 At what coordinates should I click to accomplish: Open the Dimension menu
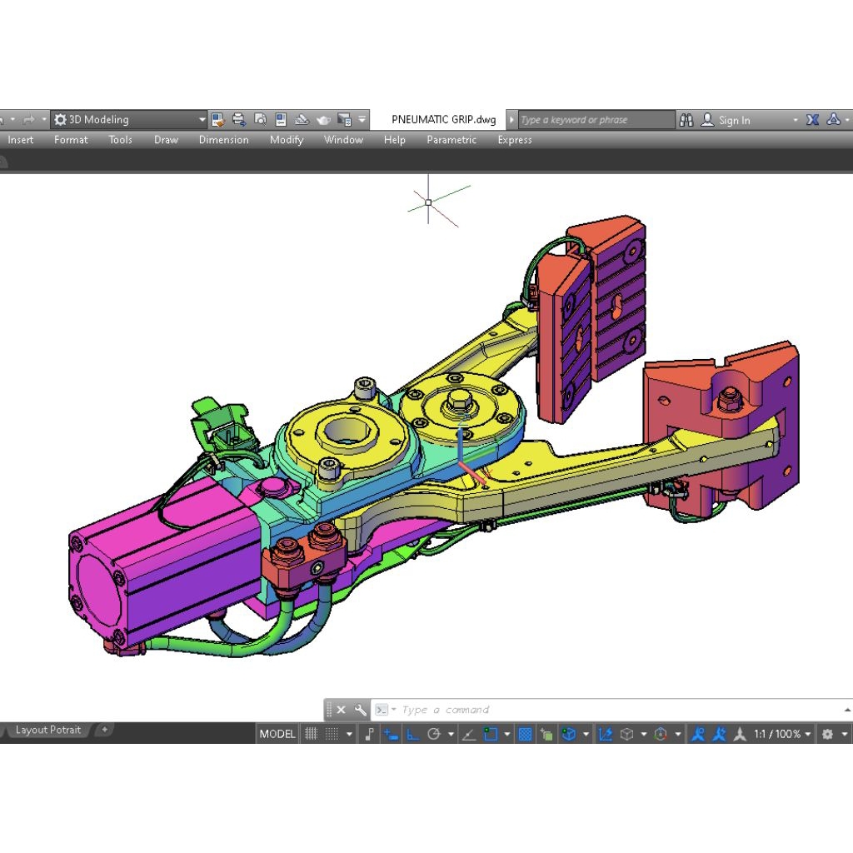pyautogui.click(x=223, y=140)
